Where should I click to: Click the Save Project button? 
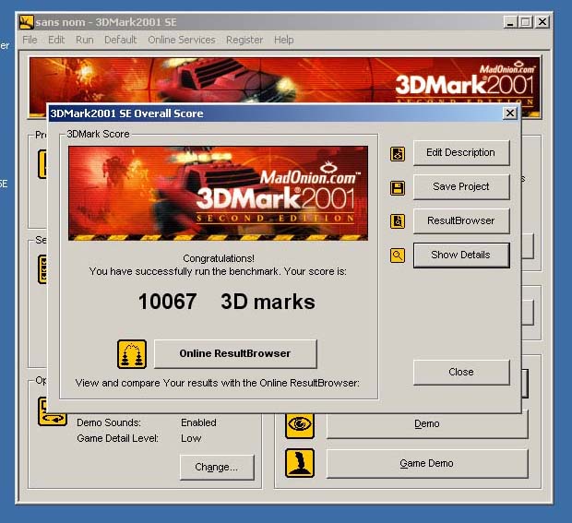(x=461, y=187)
